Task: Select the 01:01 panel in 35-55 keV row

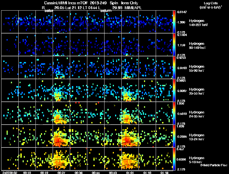Action: [x=130, y=90]
